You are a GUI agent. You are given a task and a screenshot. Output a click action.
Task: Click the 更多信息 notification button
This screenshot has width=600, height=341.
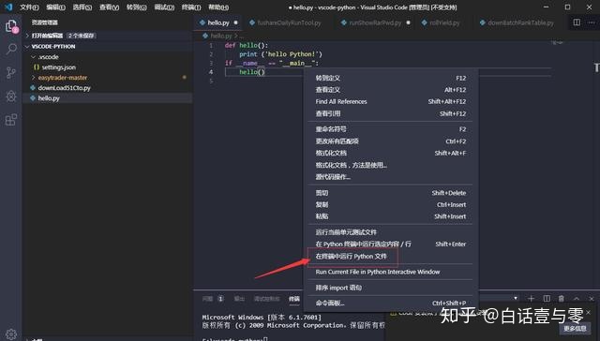click(575, 329)
